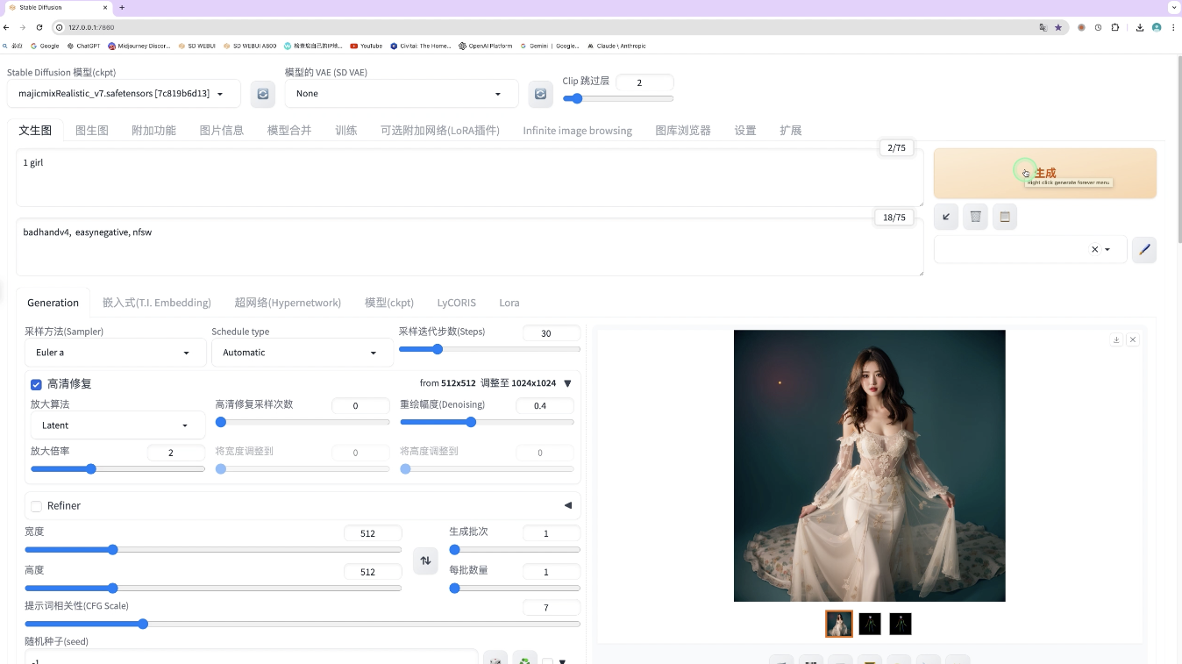Screen dimensions: 1182x664
Task: Click the positive prompt box containing 1 girl
Action: coord(469,178)
